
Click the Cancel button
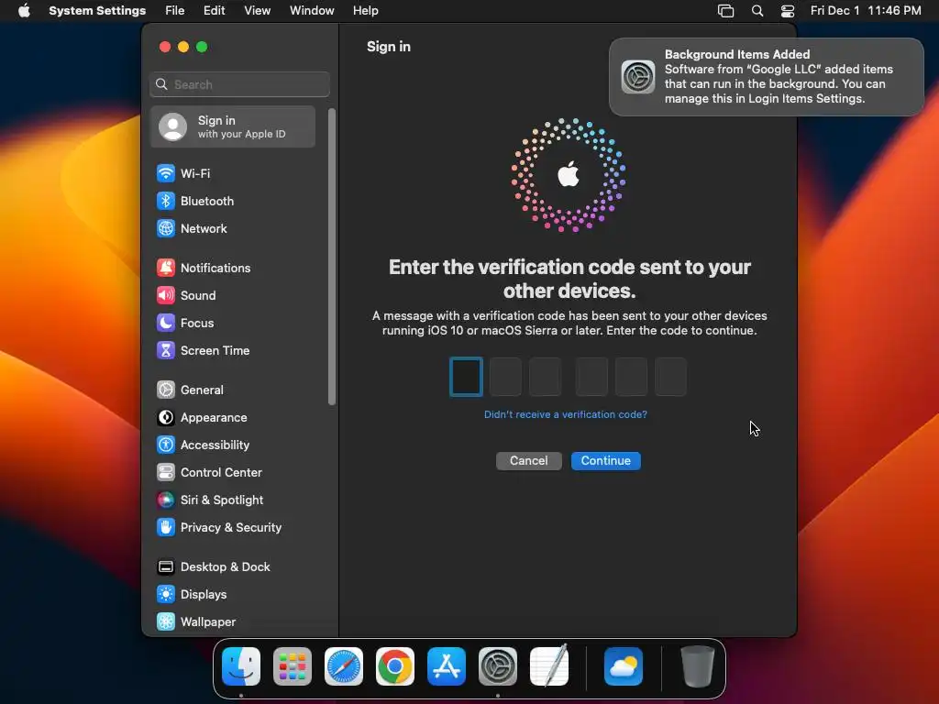(x=529, y=461)
